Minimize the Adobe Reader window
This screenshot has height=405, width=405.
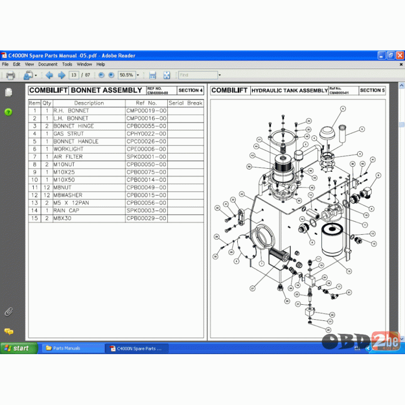pos(382,55)
